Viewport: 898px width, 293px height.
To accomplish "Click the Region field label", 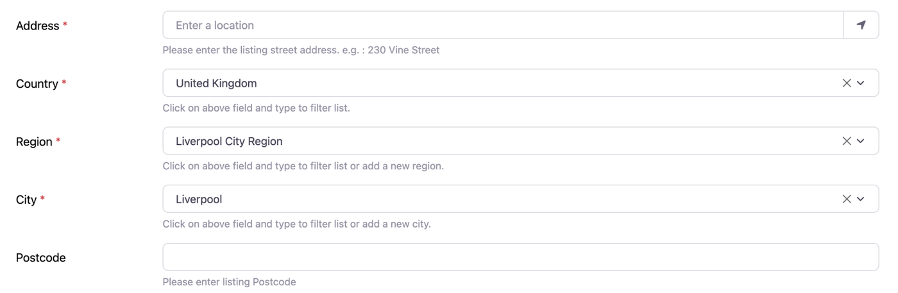I will (33, 142).
